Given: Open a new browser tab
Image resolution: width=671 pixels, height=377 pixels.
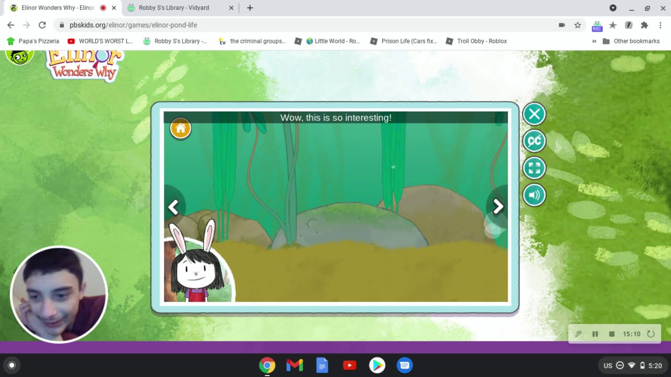Looking at the screenshot, I should pos(250,8).
